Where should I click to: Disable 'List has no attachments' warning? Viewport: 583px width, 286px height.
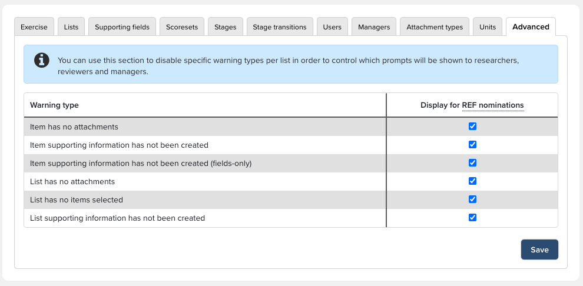(472, 181)
